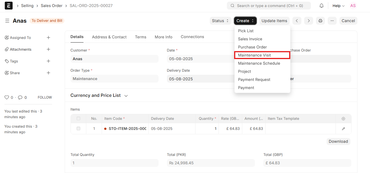Open the three-dot more options menu

tap(332, 21)
